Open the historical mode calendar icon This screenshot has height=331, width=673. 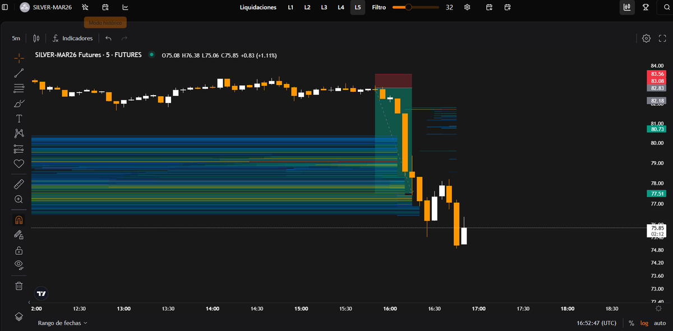tap(105, 7)
